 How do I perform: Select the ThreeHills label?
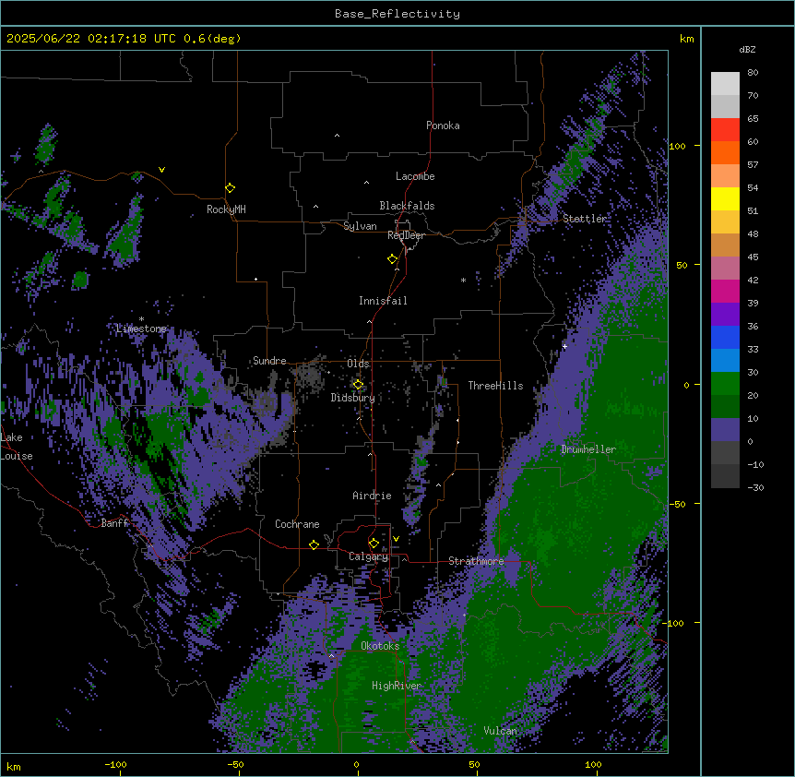[x=495, y=386]
